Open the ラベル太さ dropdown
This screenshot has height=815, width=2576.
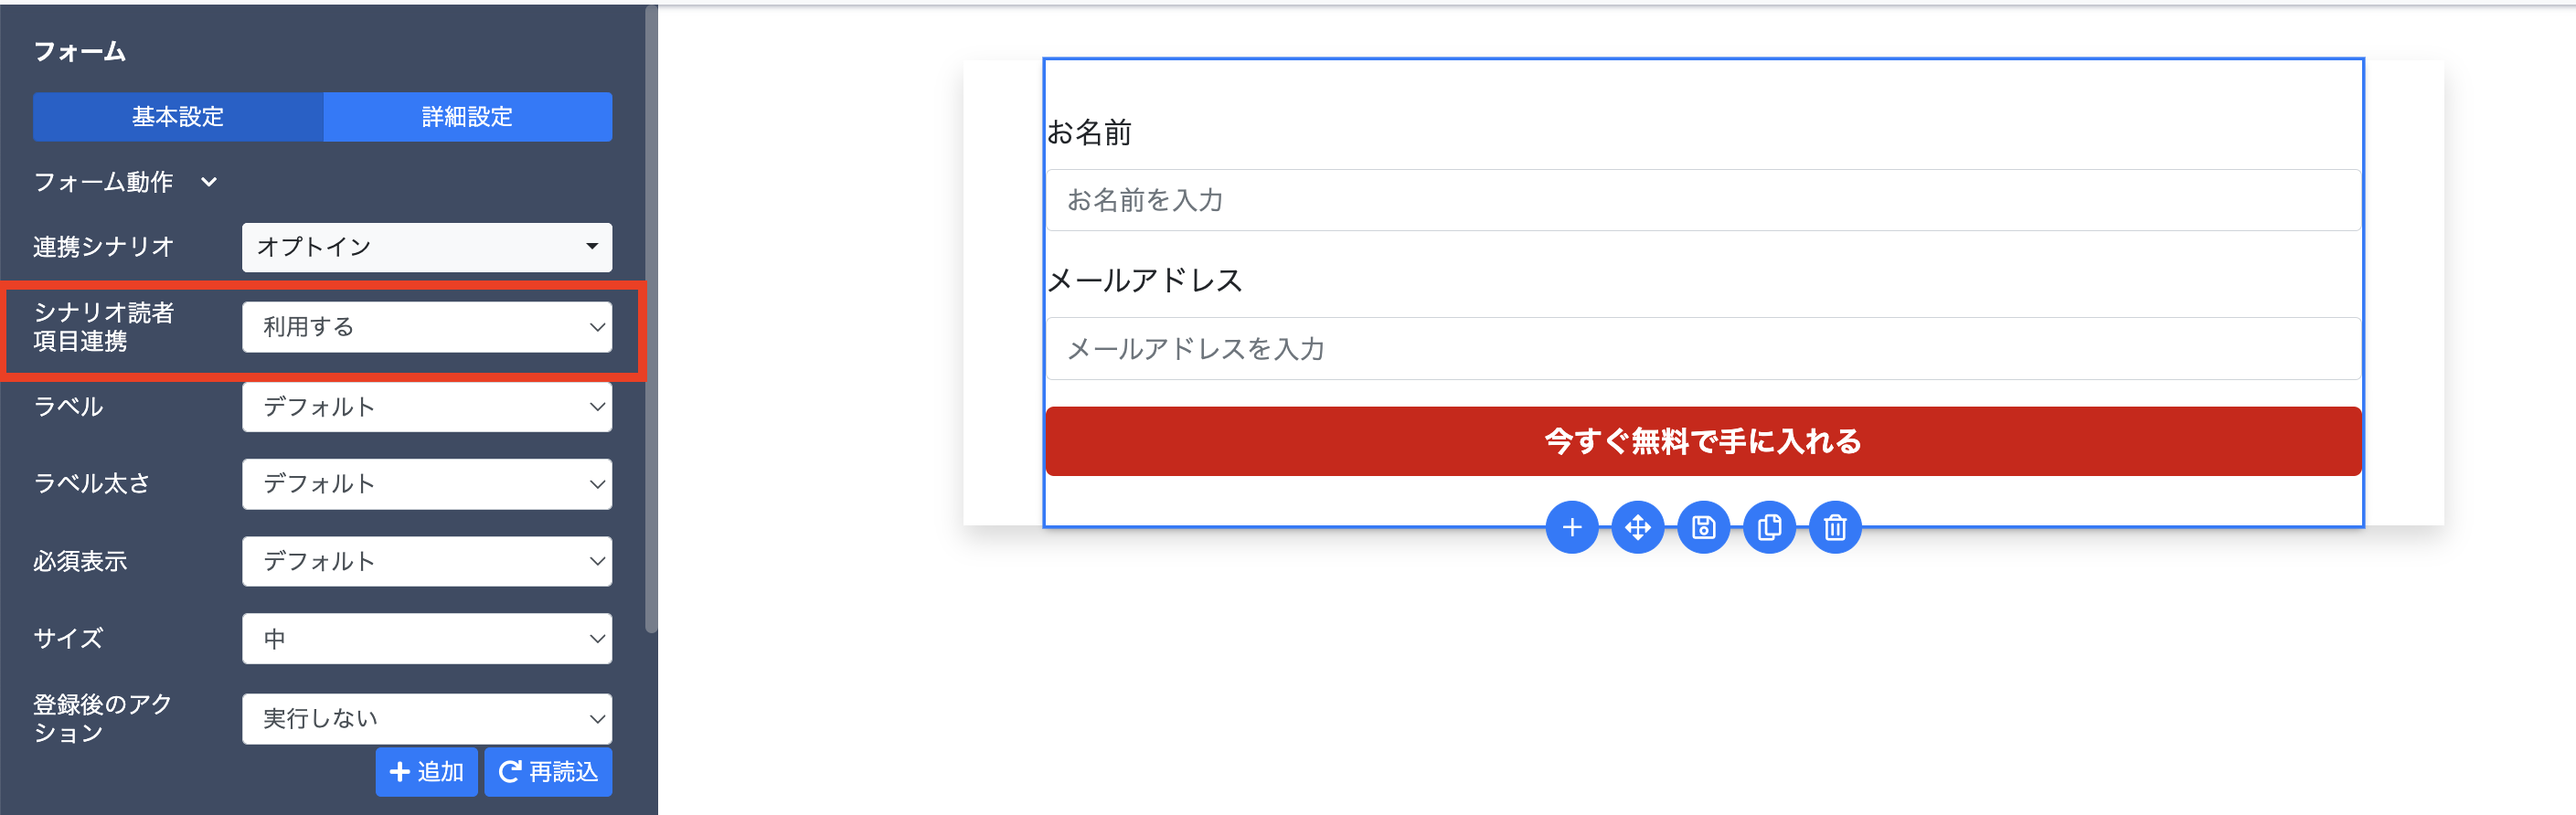tap(427, 484)
